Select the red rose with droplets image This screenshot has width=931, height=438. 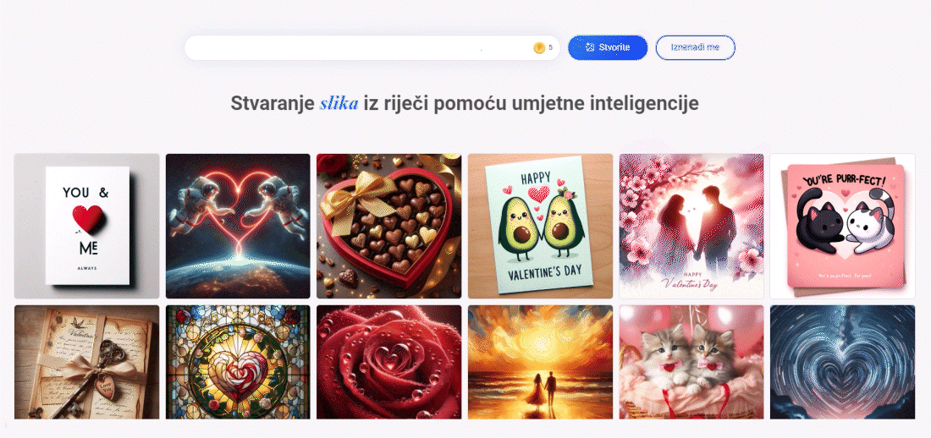coord(389,362)
